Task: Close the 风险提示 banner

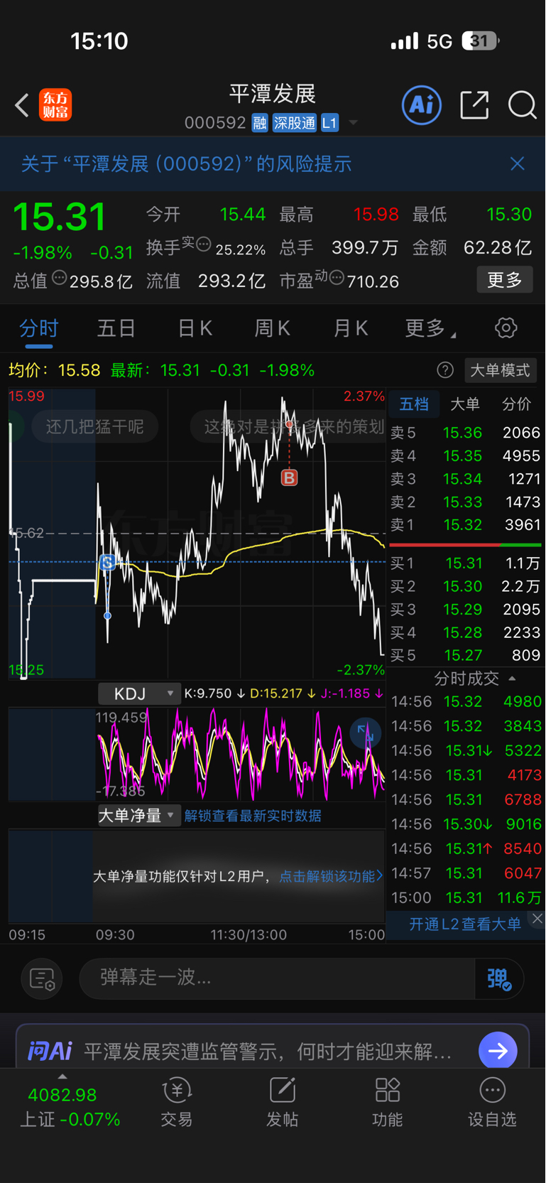Action: (x=518, y=163)
